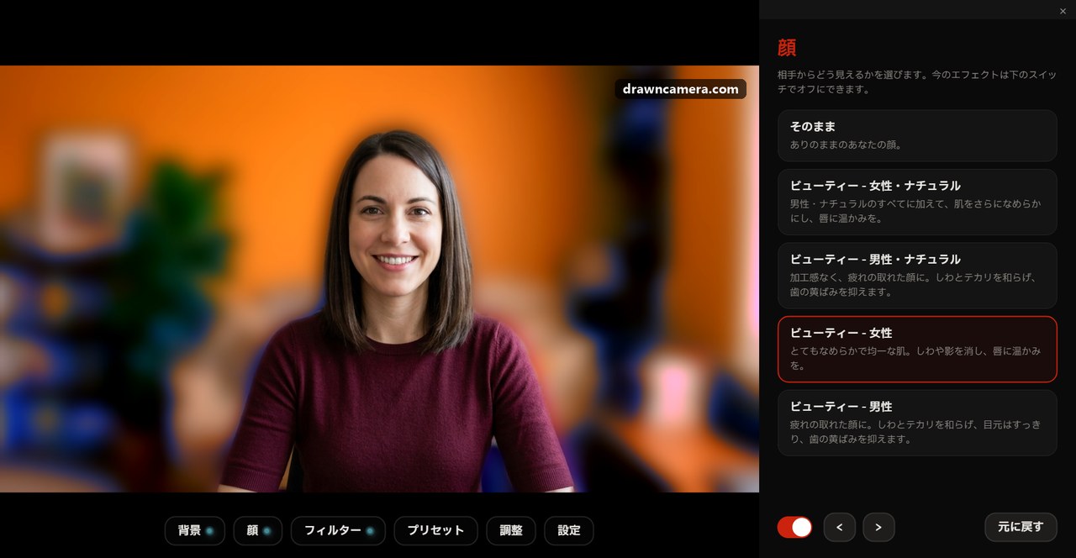The width and height of the screenshot is (1076, 558).
Task: Open the 背景 (background) tab
Action: [x=195, y=530]
